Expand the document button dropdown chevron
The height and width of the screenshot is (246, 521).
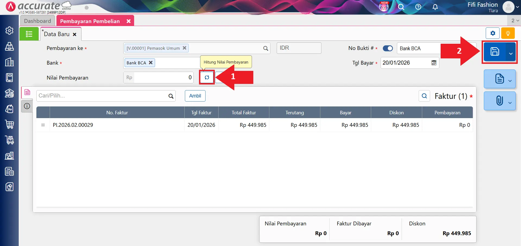tap(510, 81)
